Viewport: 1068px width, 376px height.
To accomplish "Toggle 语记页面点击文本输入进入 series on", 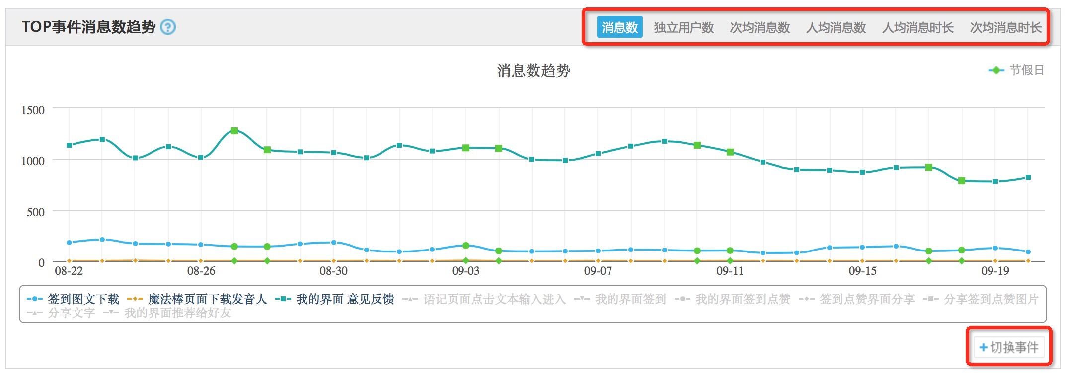I will tap(494, 299).
